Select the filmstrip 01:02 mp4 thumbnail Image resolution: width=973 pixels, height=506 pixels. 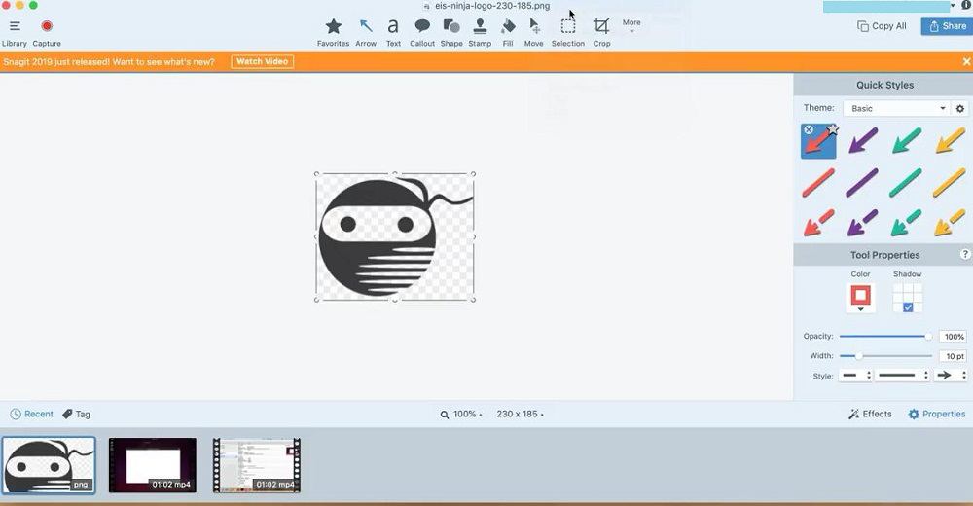(x=256, y=465)
